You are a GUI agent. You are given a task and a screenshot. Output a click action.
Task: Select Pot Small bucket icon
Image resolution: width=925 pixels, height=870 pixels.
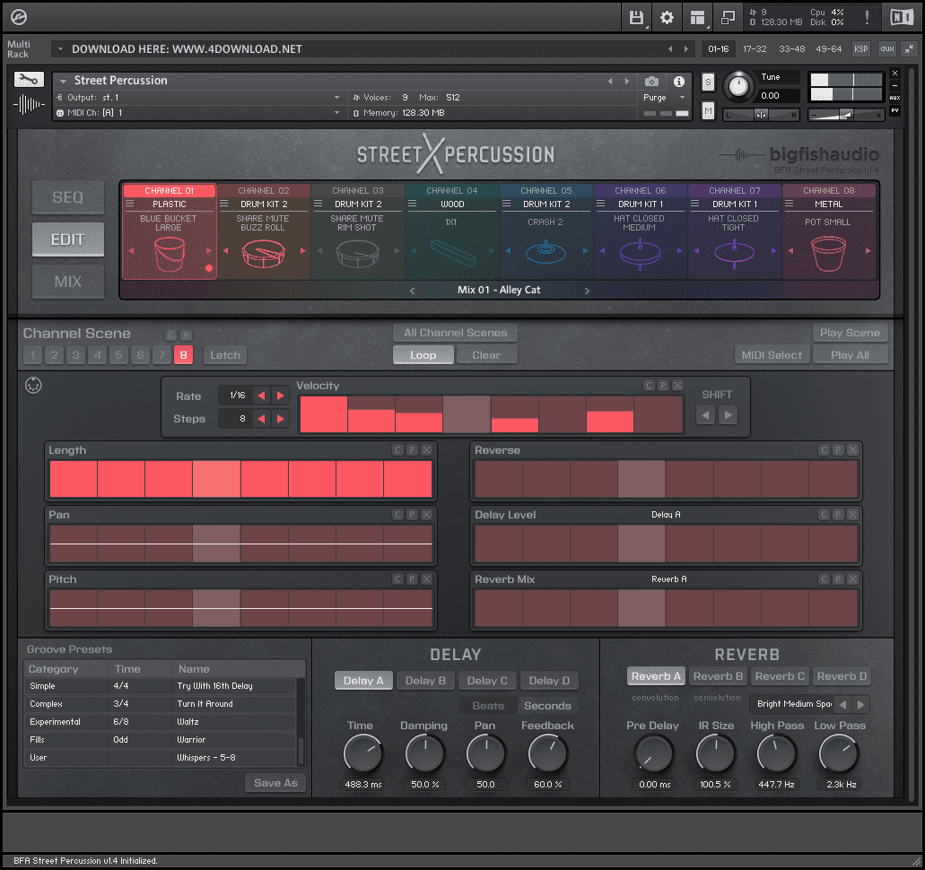tap(828, 253)
